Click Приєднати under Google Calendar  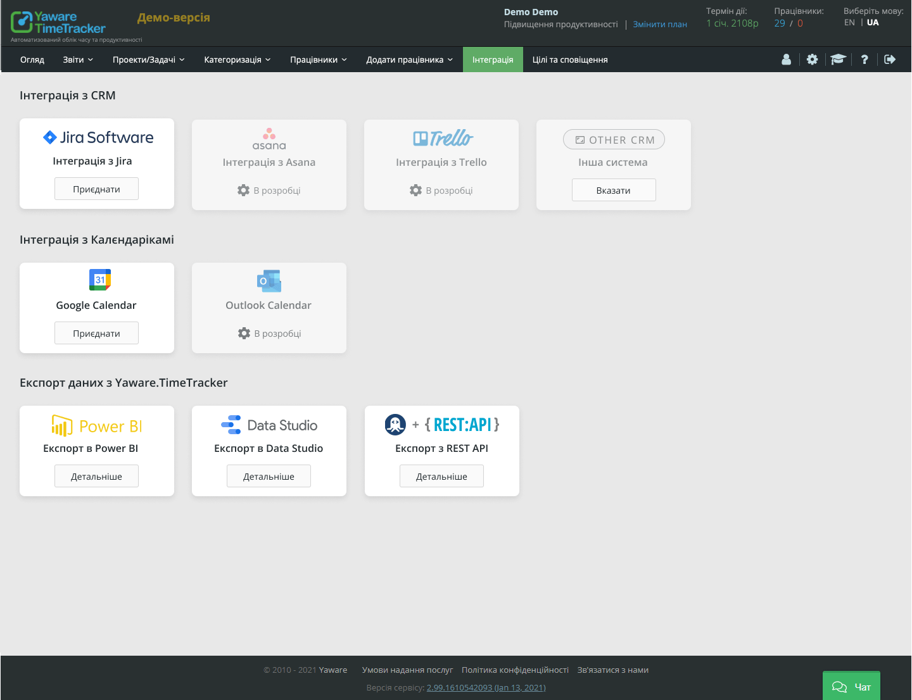click(x=96, y=332)
